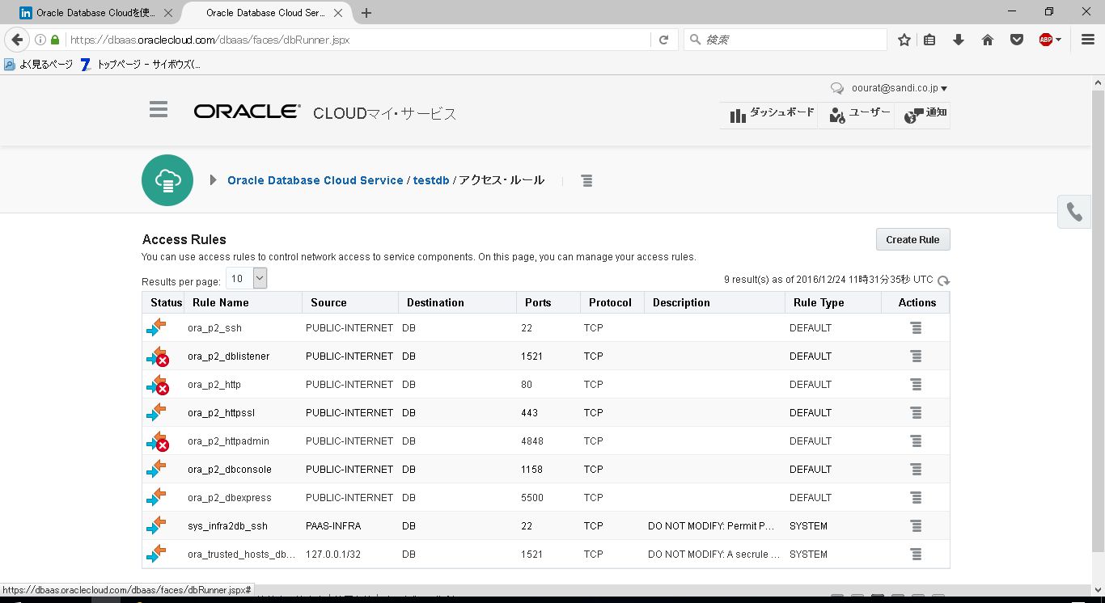Open the 通知 notifications menu
This screenshot has height=603, width=1105.
[x=925, y=115]
